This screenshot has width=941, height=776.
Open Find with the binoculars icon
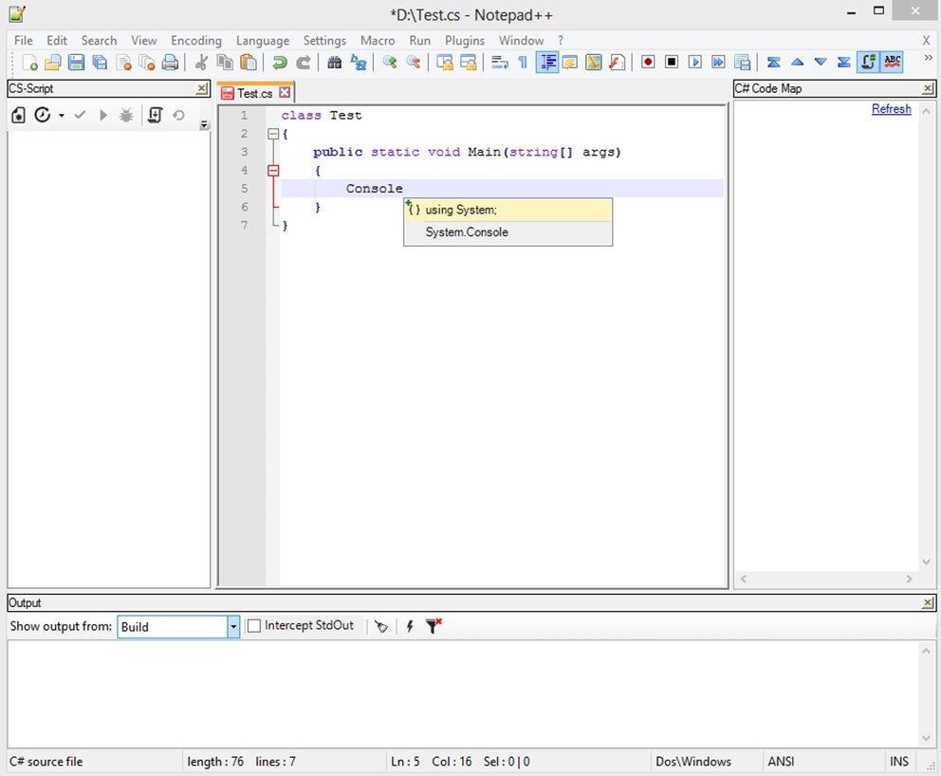point(334,63)
